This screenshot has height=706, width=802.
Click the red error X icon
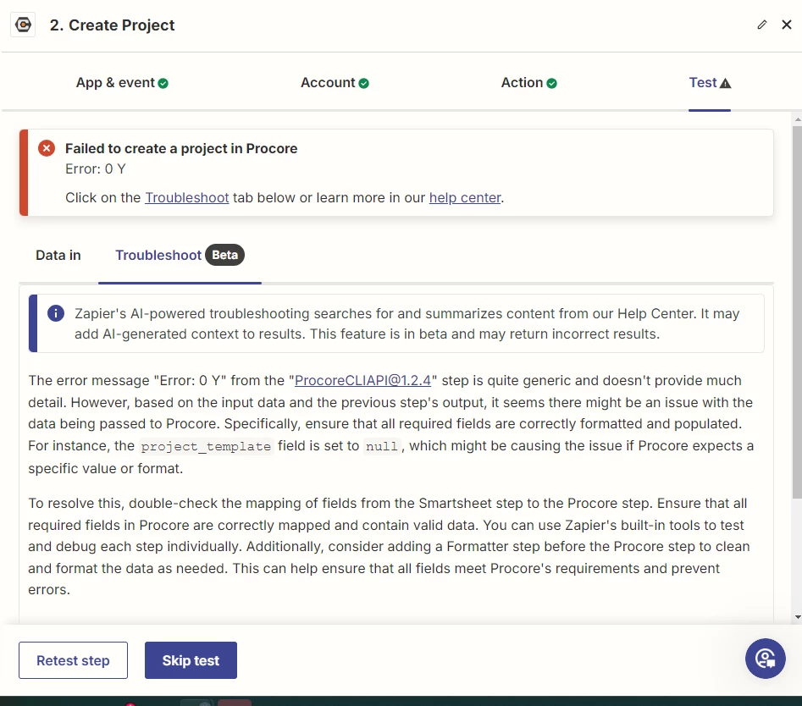47,148
